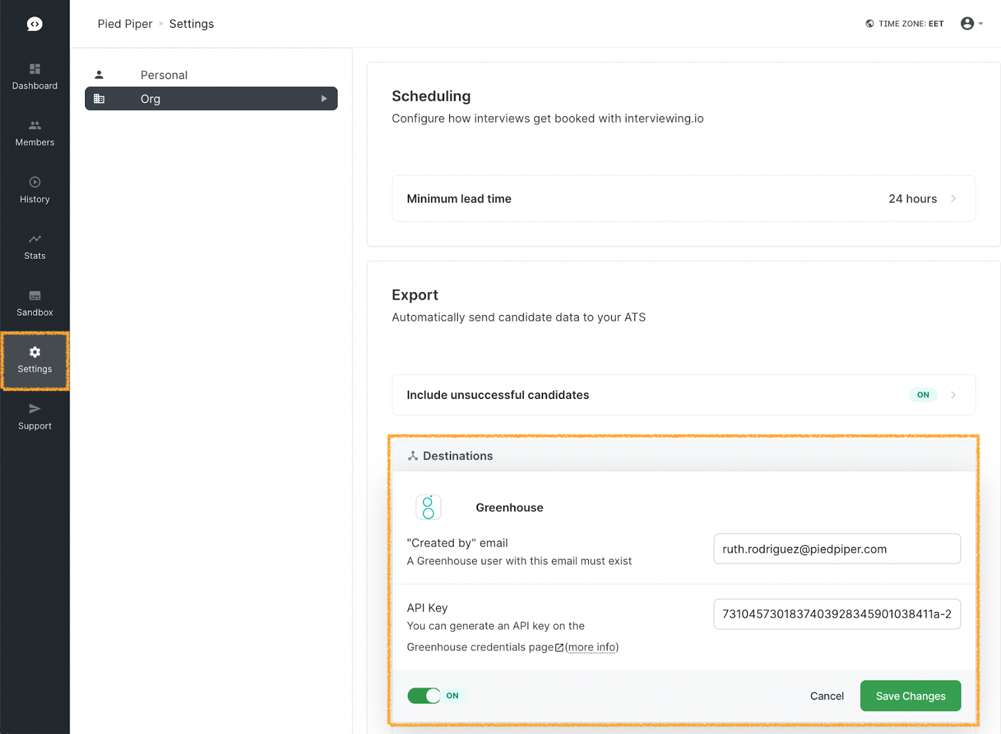Viewport: 1001px width, 734px height.
Task: Open Support paper-plane icon
Action: [35, 409]
